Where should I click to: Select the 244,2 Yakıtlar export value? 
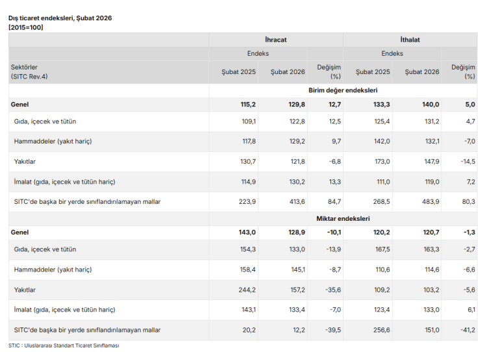click(x=246, y=290)
